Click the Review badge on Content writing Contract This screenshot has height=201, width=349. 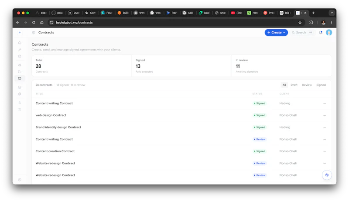260,139
